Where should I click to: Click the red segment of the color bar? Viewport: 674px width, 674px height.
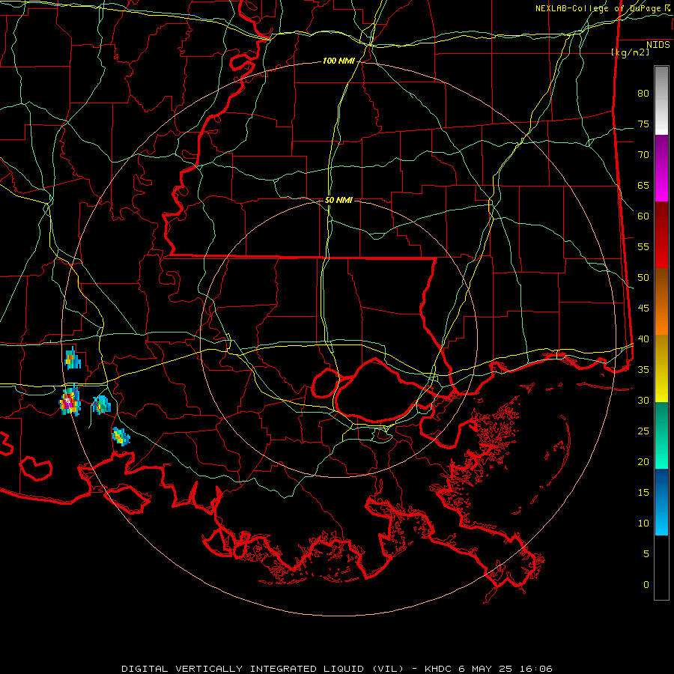coord(661,234)
